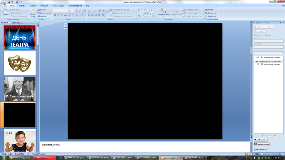Open the Структура tab in slide panel

(x=16, y=23)
